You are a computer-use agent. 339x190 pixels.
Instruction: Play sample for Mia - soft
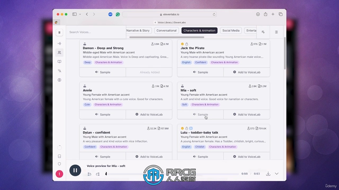click(x=200, y=114)
